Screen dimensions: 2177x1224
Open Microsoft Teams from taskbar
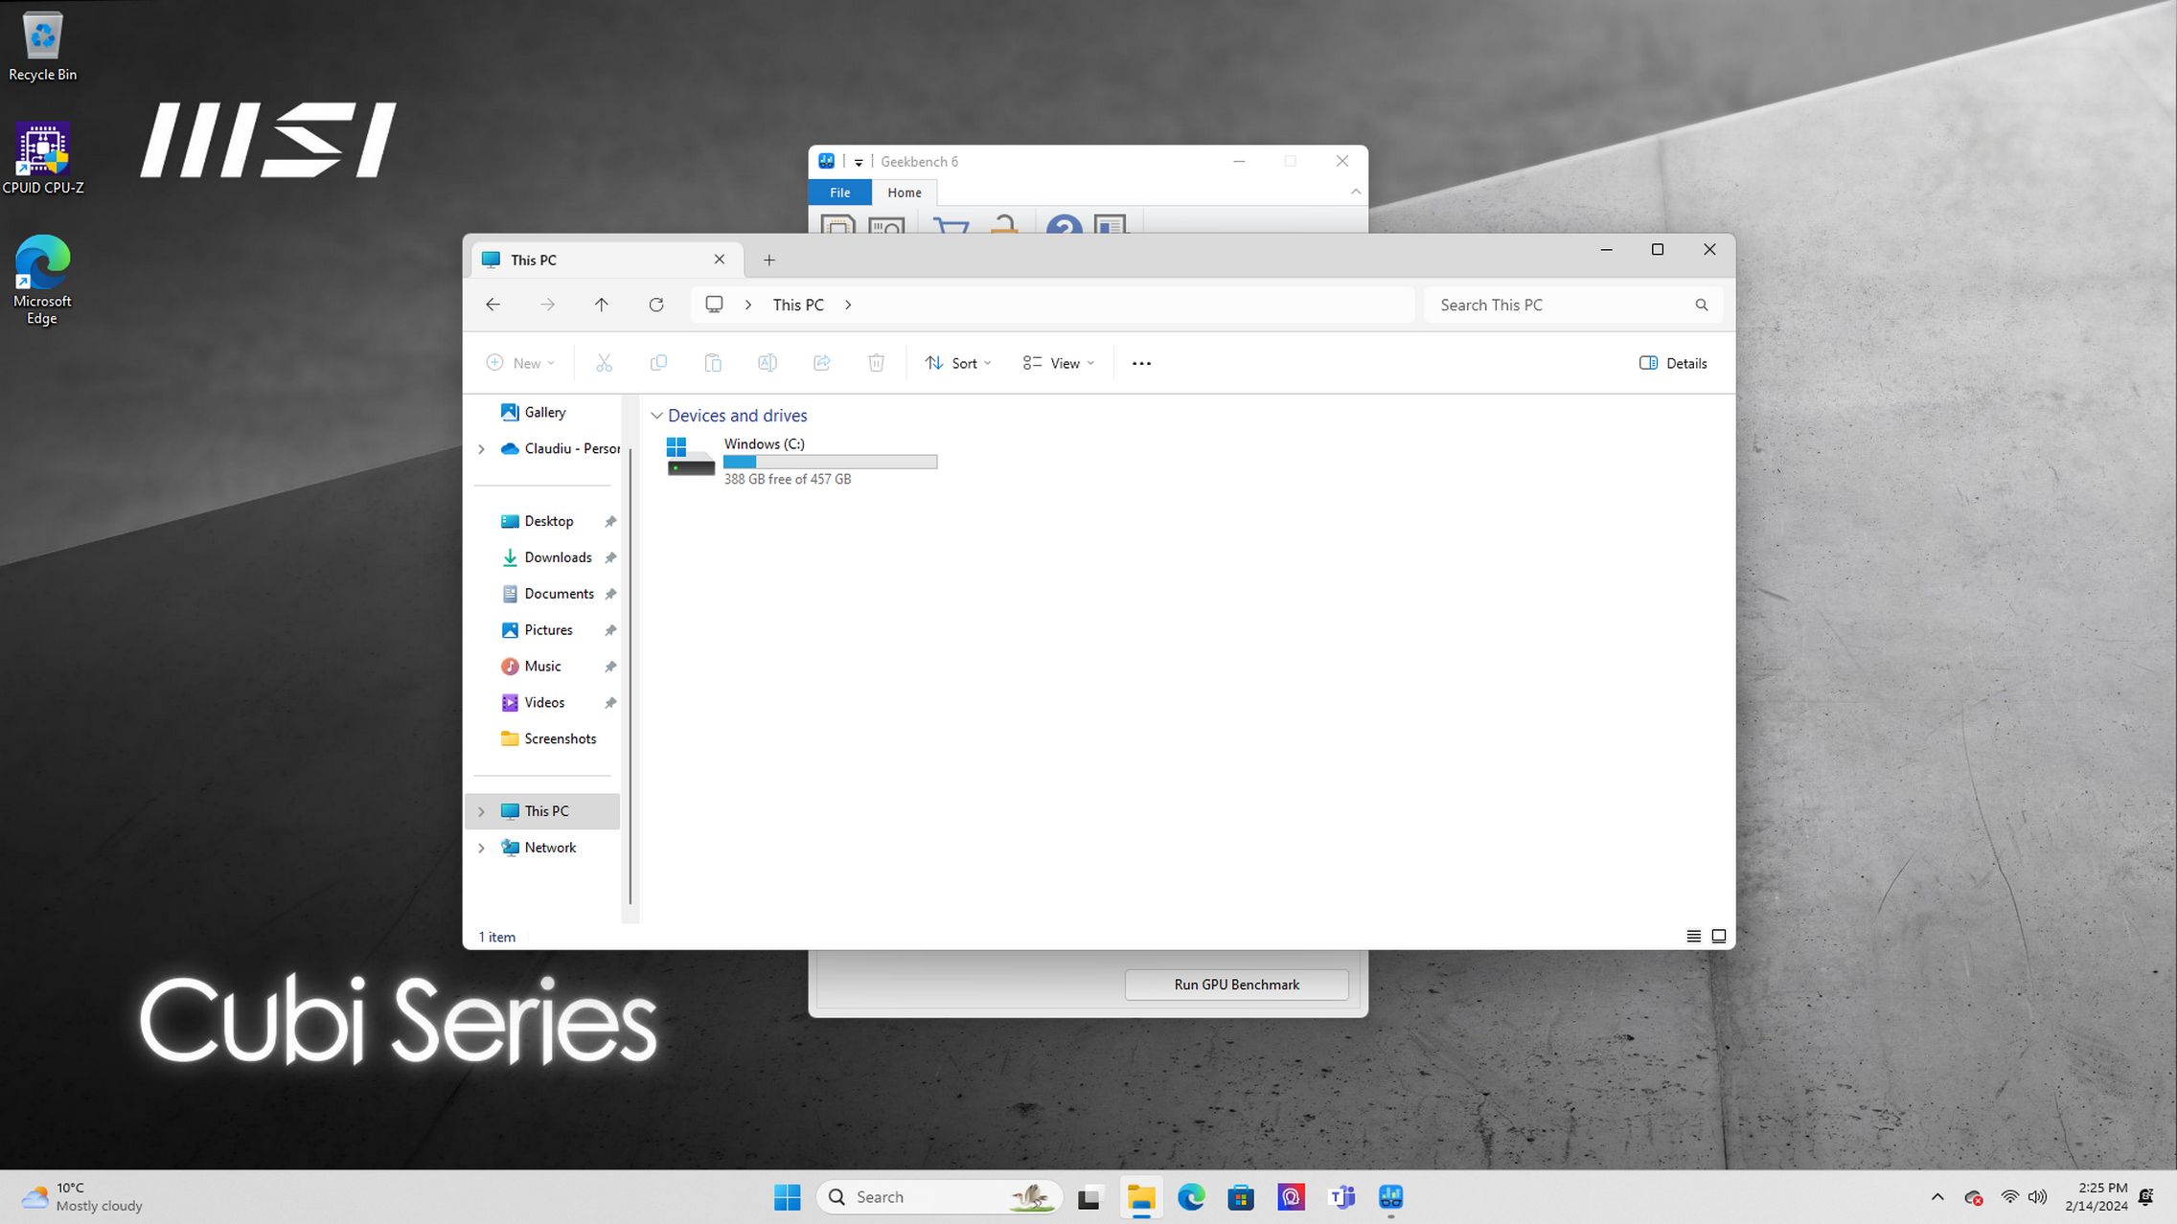(1341, 1197)
